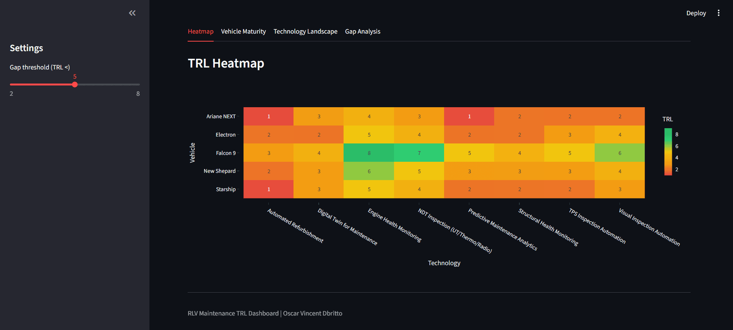Click the unfilled right slider track

109,84
